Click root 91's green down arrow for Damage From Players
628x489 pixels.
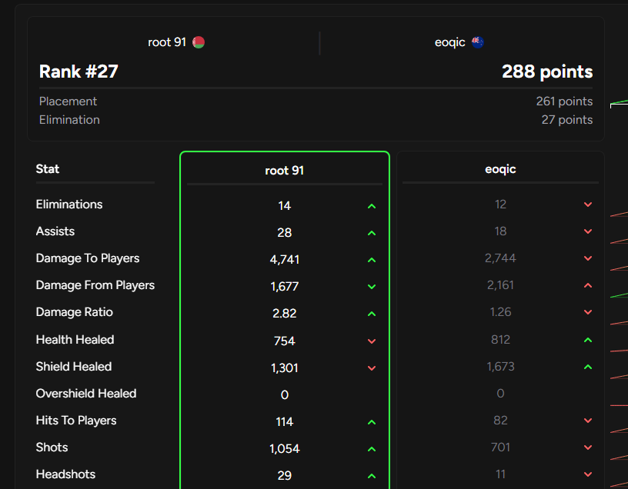[x=372, y=287]
